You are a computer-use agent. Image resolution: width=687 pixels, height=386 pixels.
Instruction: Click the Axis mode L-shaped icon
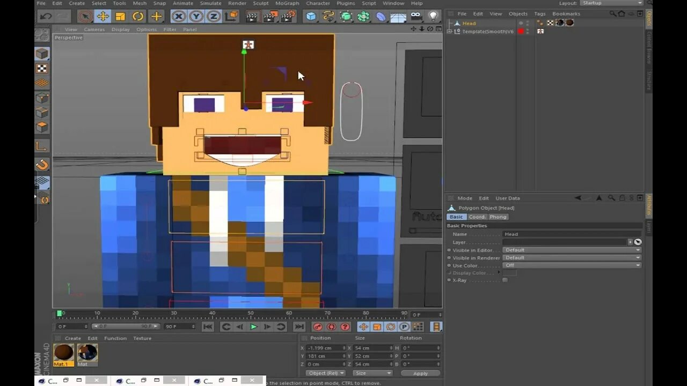click(x=42, y=146)
